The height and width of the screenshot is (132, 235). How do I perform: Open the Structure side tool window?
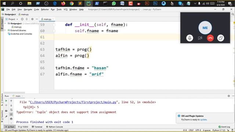2,99
